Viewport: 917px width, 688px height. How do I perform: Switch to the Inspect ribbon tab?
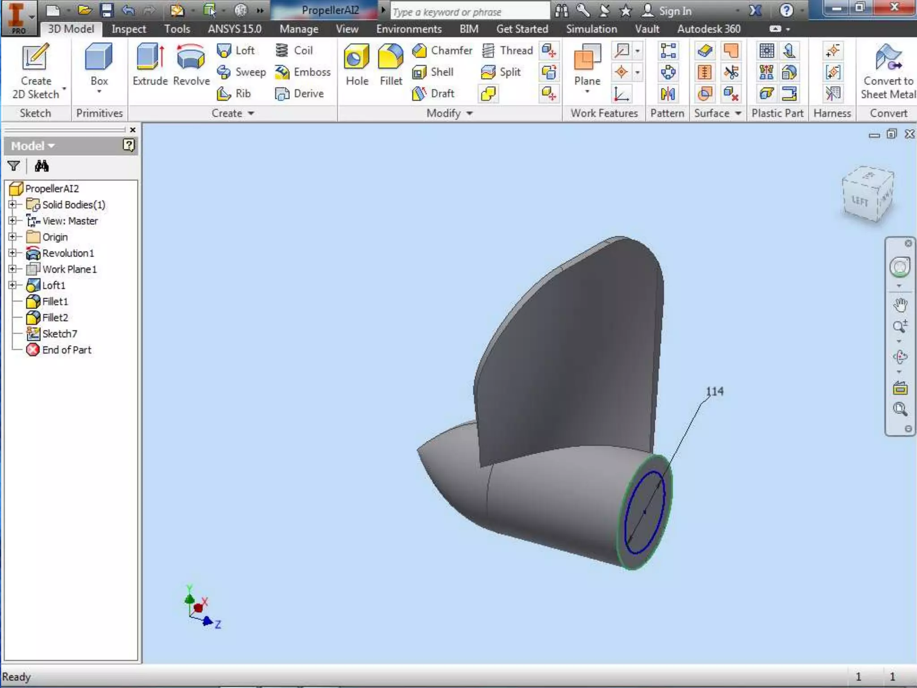(x=129, y=29)
